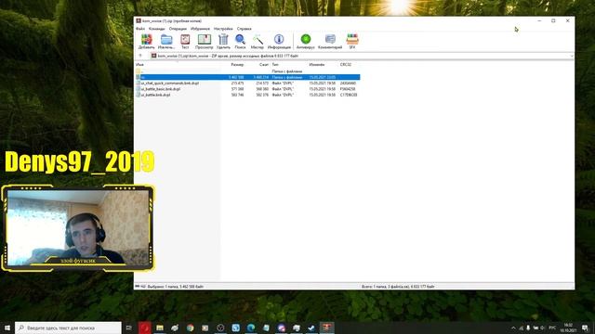The image size is (595, 334).
Task: Click the Добавить (Add) toolbar icon
Action: click(x=147, y=41)
